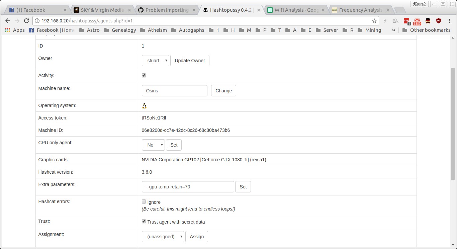457x249 pixels.
Task: Click the Update Owner button
Action: (x=190, y=61)
